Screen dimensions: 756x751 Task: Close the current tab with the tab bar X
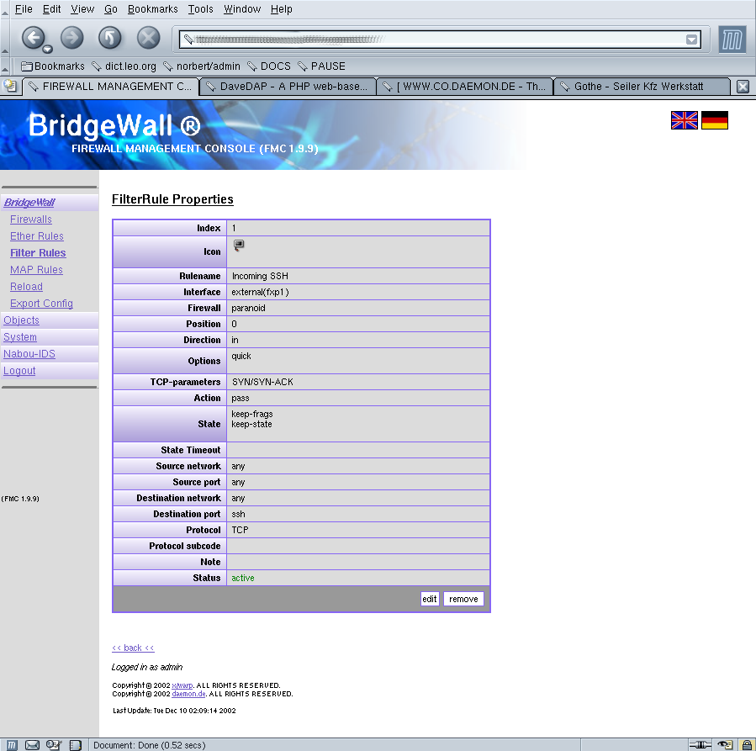click(743, 87)
